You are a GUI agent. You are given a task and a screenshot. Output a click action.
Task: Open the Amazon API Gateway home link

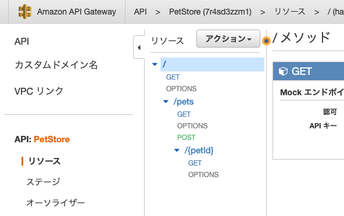(76, 12)
